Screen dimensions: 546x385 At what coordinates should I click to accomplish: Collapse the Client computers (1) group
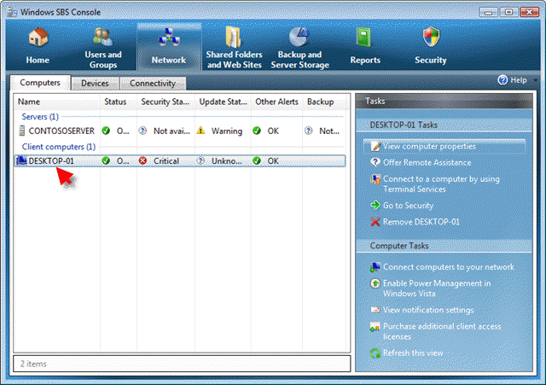pyautogui.click(x=59, y=147)
